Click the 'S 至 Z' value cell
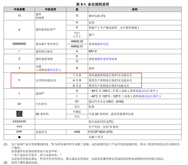188x165 pixels. pyautogui.click(x=77, y=86)
